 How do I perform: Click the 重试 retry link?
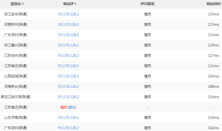click(72, 107)
